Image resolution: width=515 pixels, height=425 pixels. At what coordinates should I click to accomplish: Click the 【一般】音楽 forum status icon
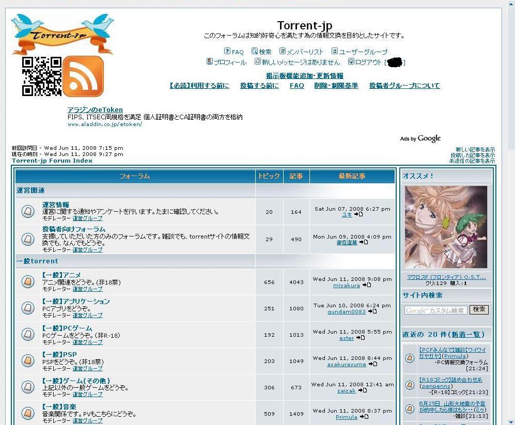pyautogui.click(x=28, y=413)
